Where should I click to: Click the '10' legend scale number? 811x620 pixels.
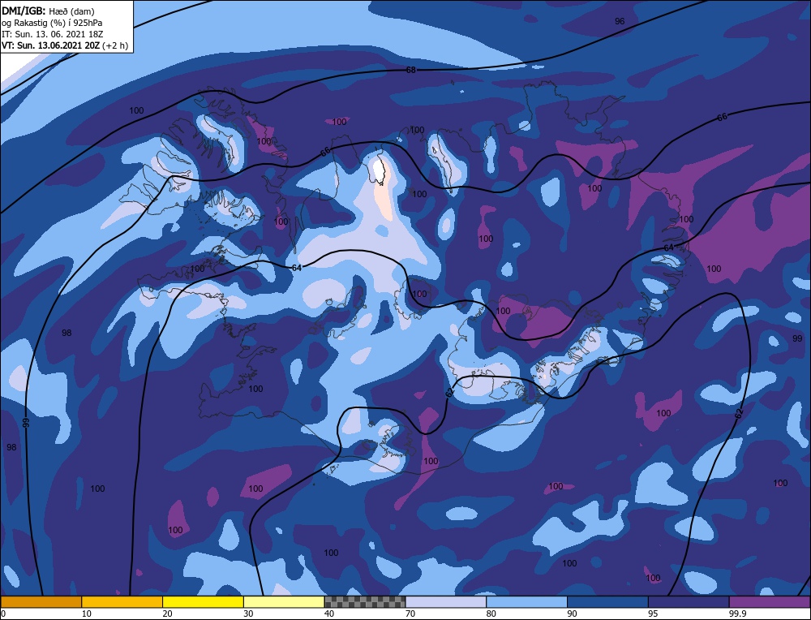(87, 614)
